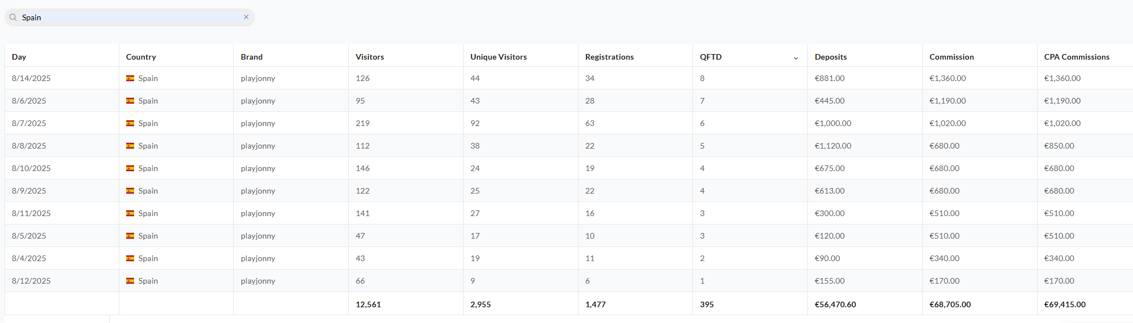Click playjonny brand in 8/9/2025 row
This screenshot has width=1133, height=323.
[258, 191]
